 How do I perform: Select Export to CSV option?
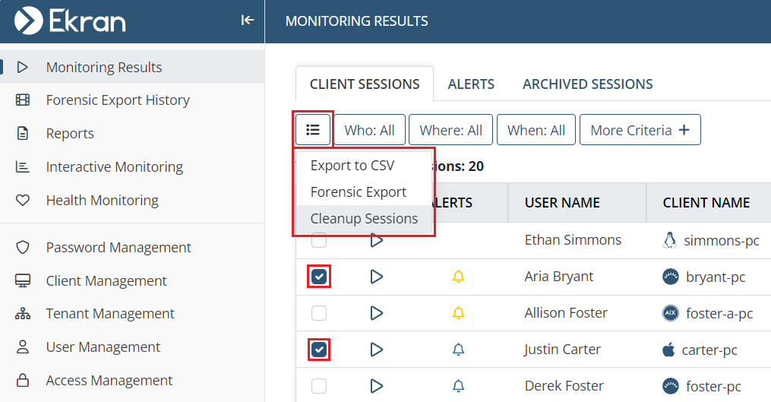click(352, 166)
